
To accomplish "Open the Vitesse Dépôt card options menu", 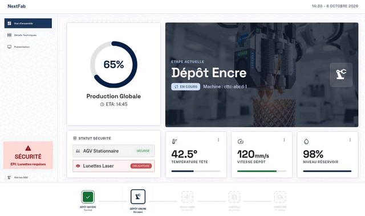I will pyautogui.click(x=284, y=140).
